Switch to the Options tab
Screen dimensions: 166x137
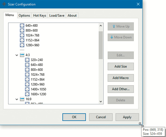(24, 16)
